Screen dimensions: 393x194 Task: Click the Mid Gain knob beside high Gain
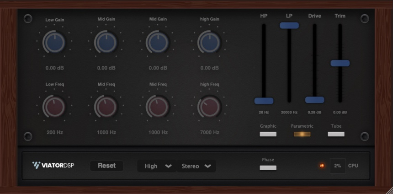coord(158,42)
